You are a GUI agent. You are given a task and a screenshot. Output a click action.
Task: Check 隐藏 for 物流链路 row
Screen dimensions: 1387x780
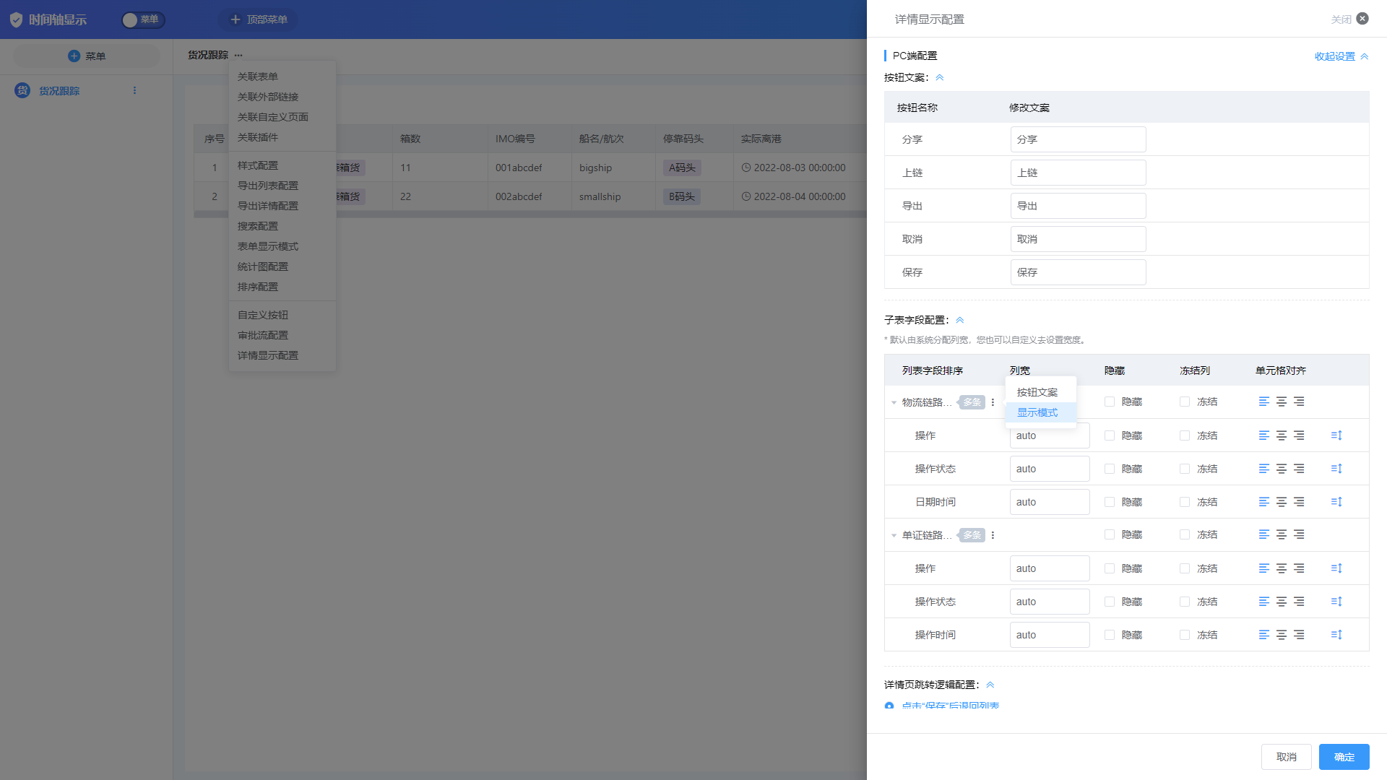coord(1110,402)
